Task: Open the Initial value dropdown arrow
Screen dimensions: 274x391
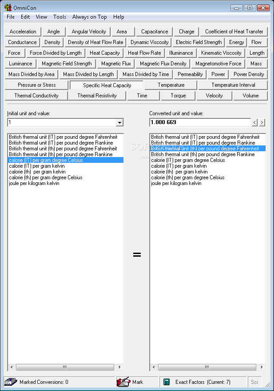Action: [120, 122]
